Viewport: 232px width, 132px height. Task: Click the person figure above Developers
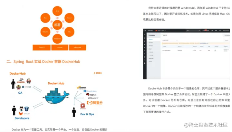point(14,110)
